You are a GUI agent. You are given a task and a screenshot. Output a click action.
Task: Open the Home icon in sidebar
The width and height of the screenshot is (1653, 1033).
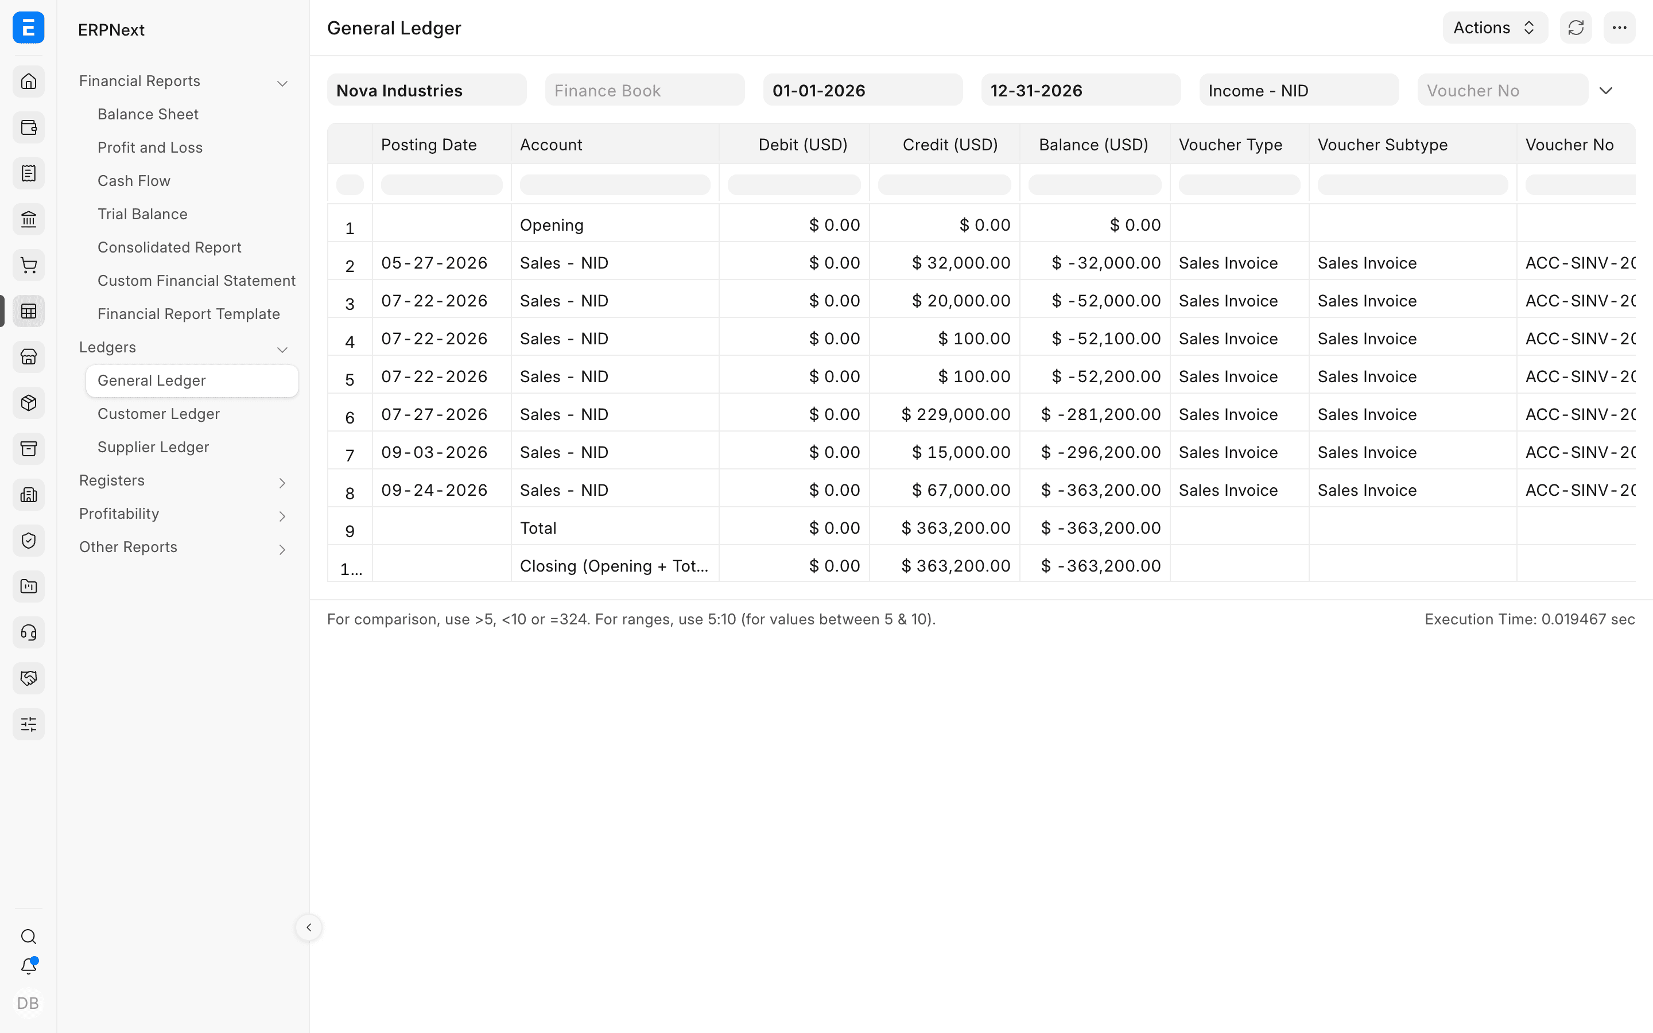pos(29,81)
